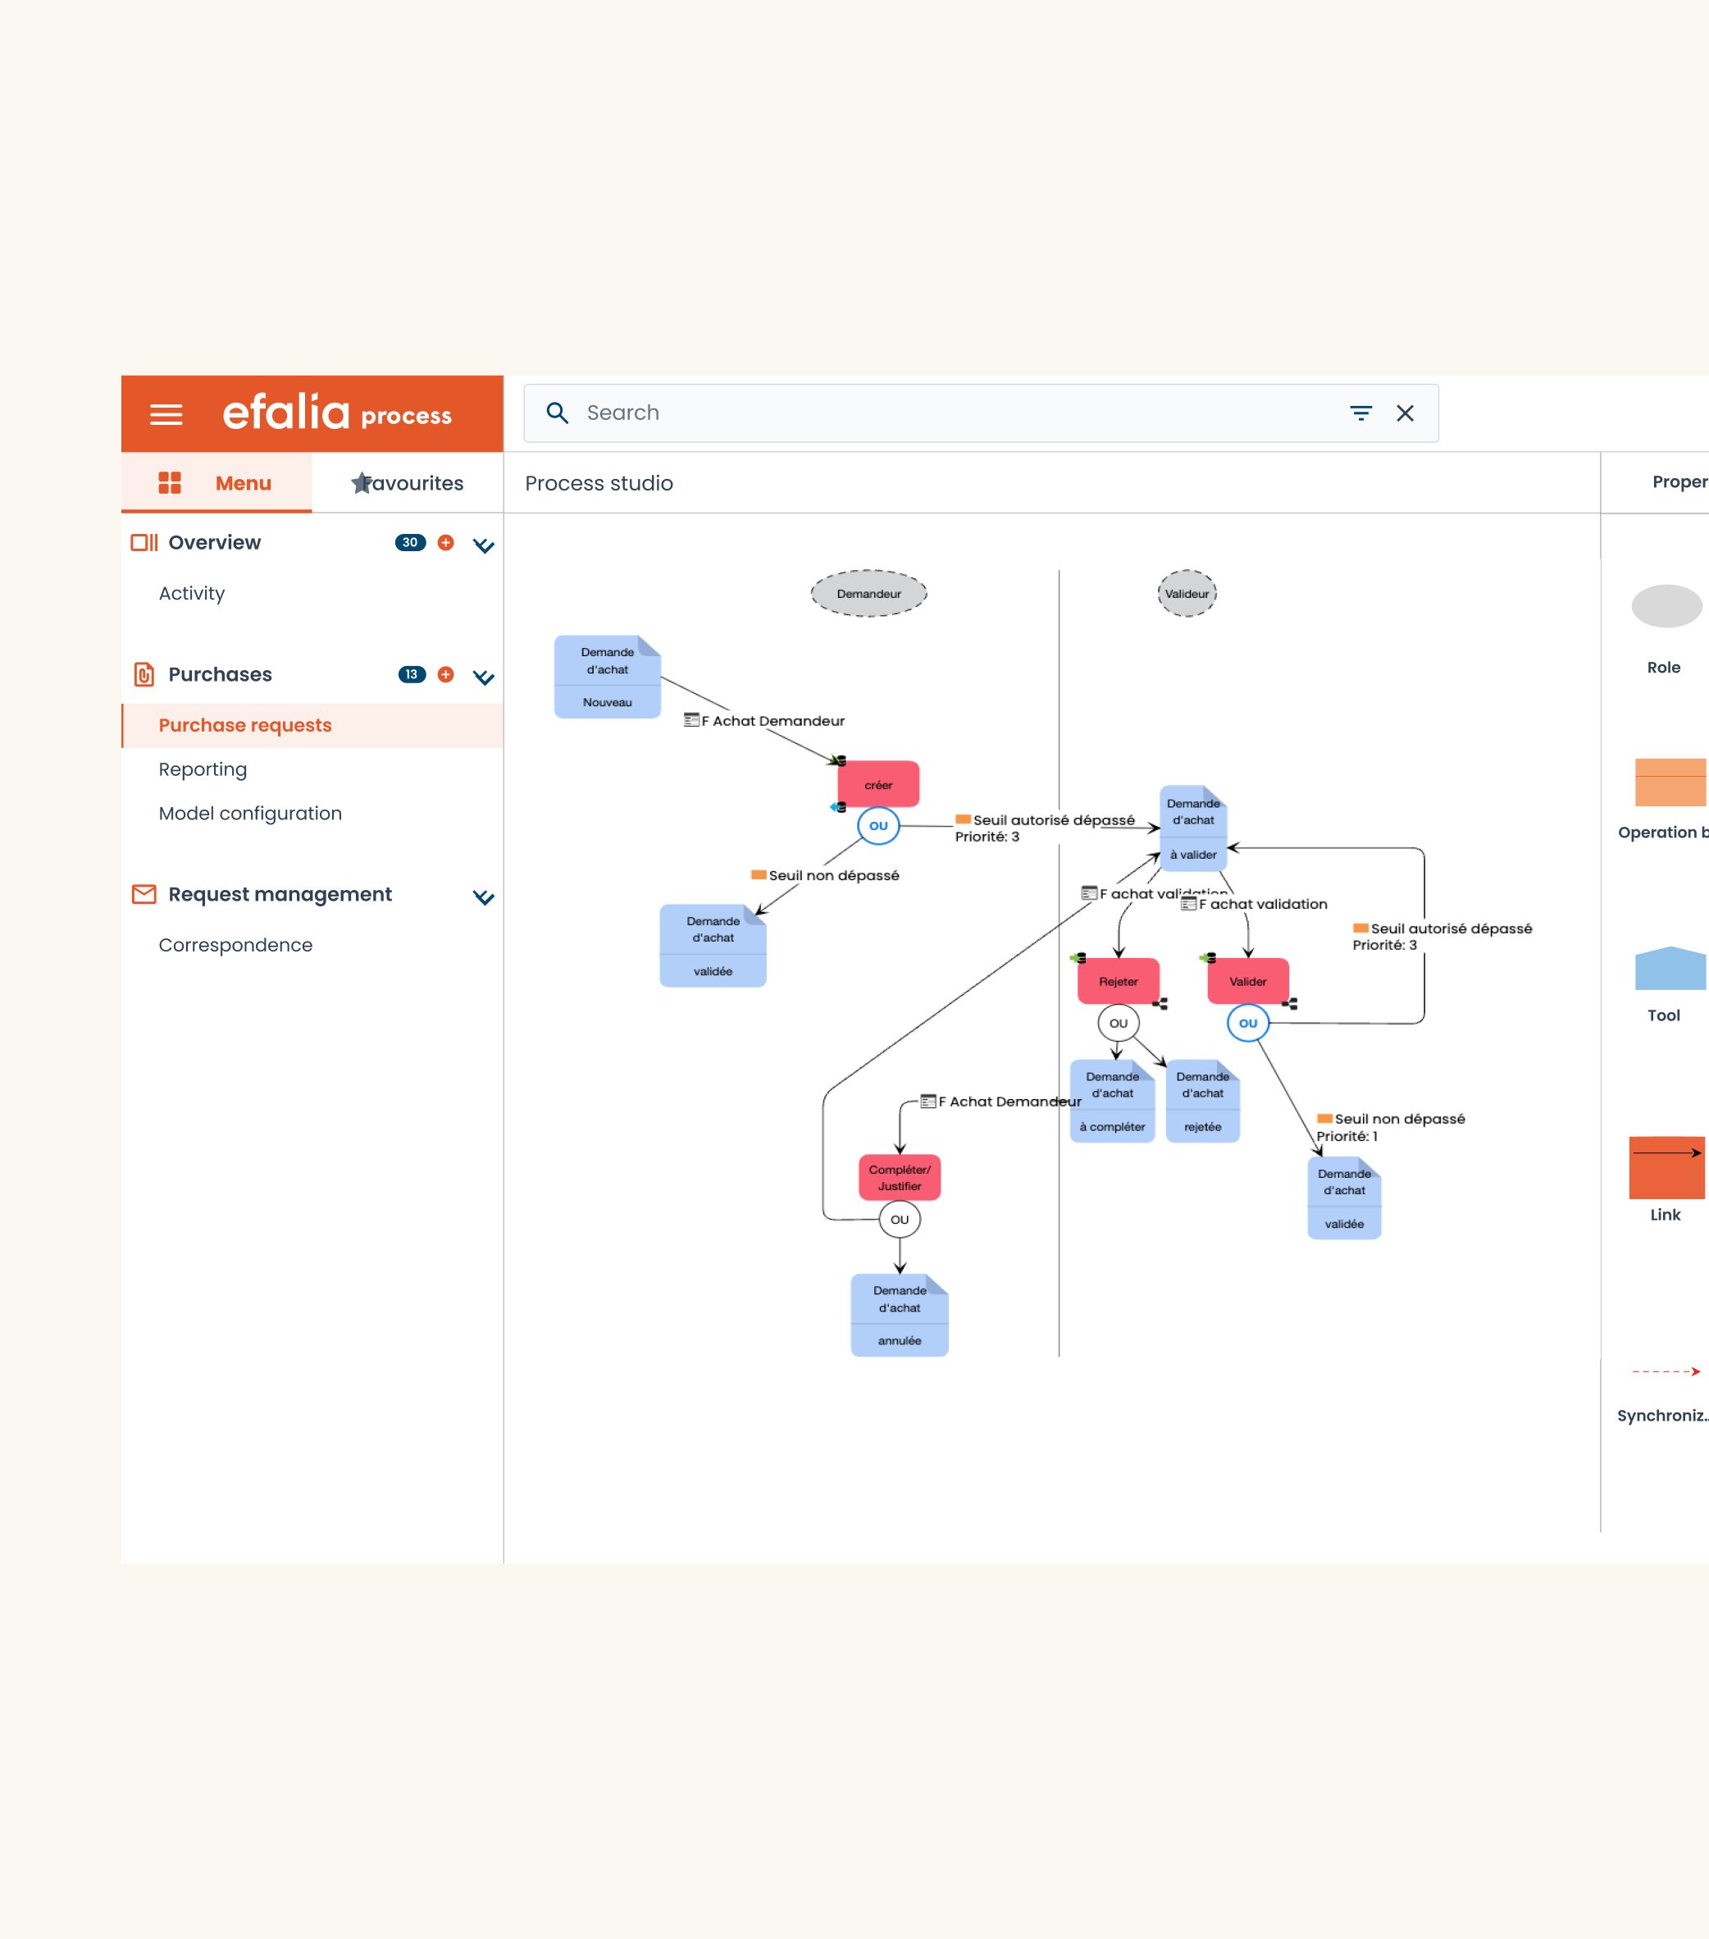Select the Synchronization arrow in palette
The width and height of the screenshot is (1709, 1939).
(x=1666, y=1371)
